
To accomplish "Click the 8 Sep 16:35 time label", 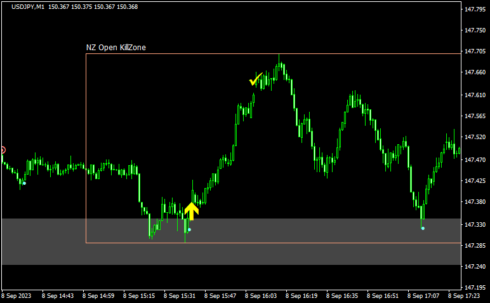I will click(343, 296).
